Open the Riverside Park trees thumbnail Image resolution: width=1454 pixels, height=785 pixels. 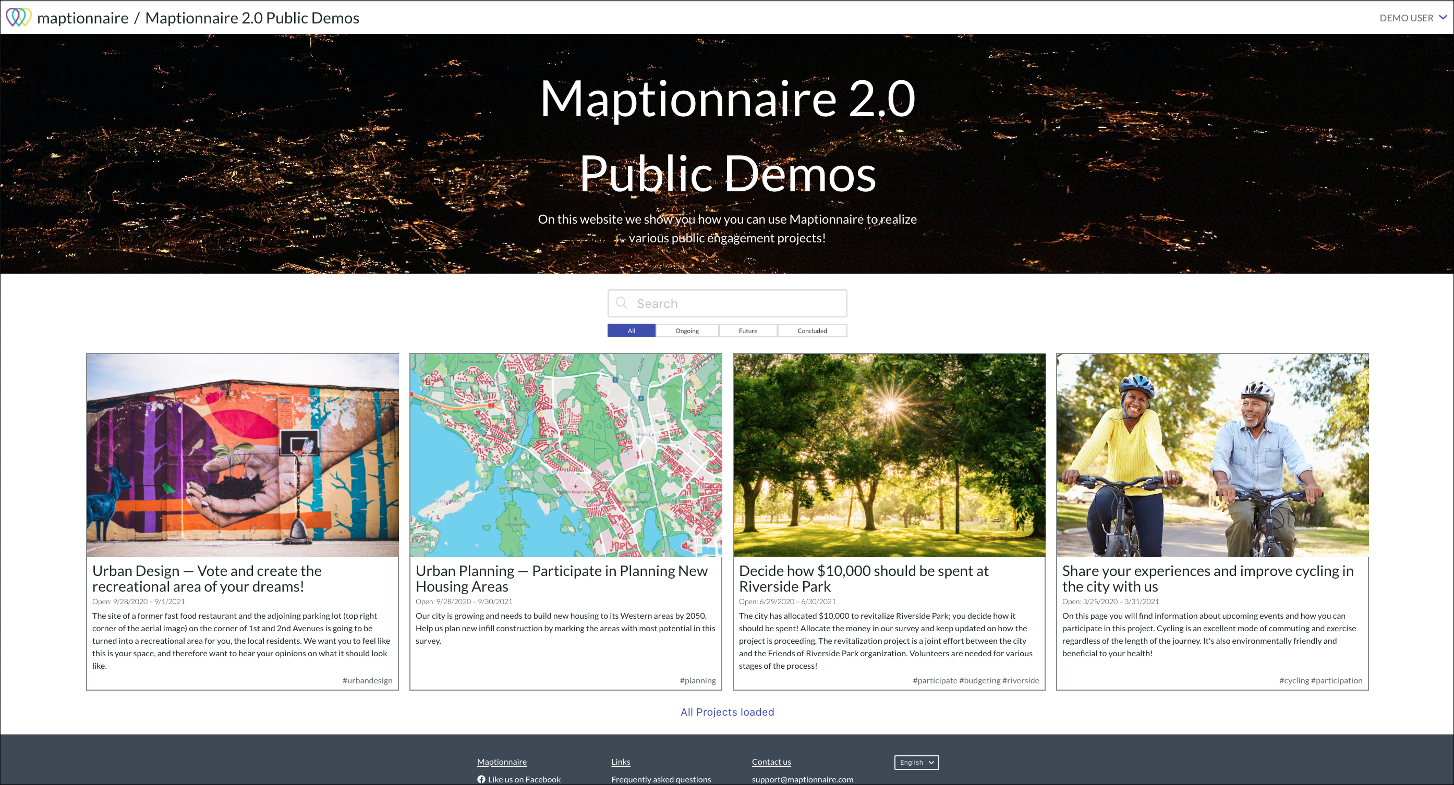pyautogui.click(x=889, y=456)
